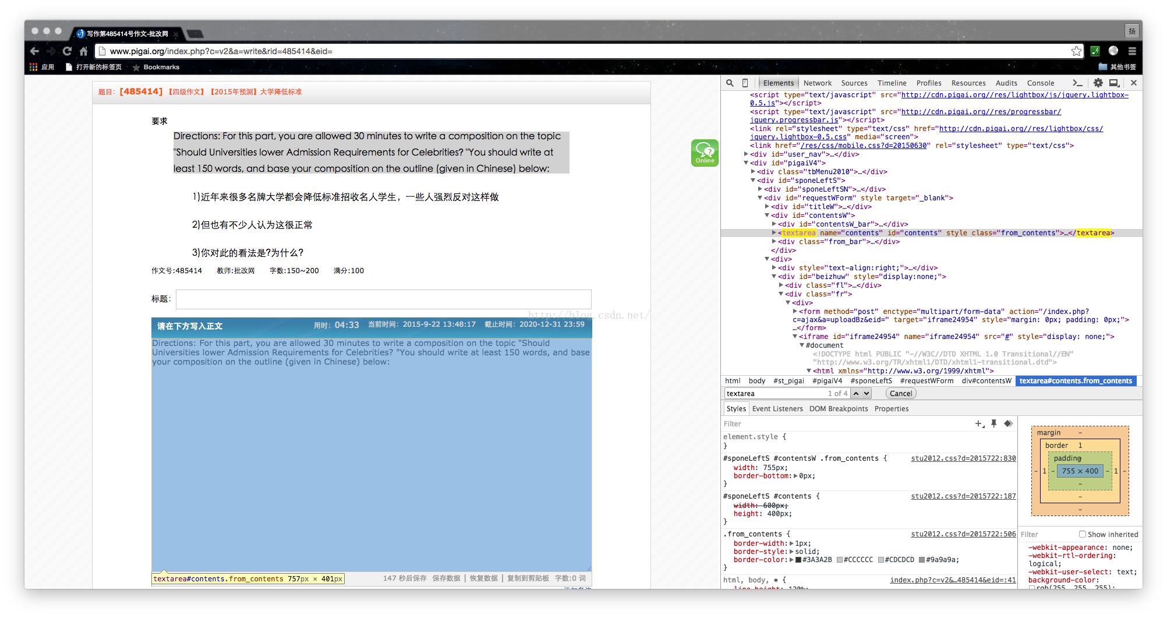Switch to the Sources tab
Screen dimensions: 1167x618
click(x=854, y=83)
